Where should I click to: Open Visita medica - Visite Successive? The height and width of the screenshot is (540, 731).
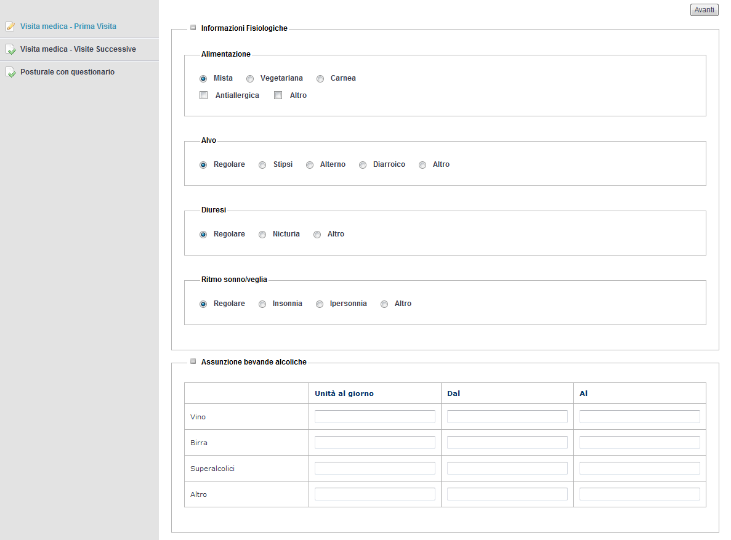point(78,49)
